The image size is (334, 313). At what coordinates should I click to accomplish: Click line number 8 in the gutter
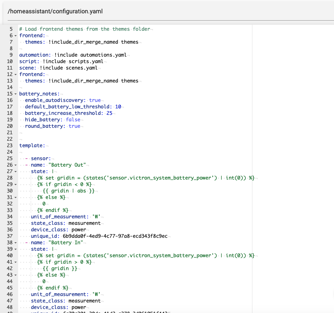click(x=11, y=49)
